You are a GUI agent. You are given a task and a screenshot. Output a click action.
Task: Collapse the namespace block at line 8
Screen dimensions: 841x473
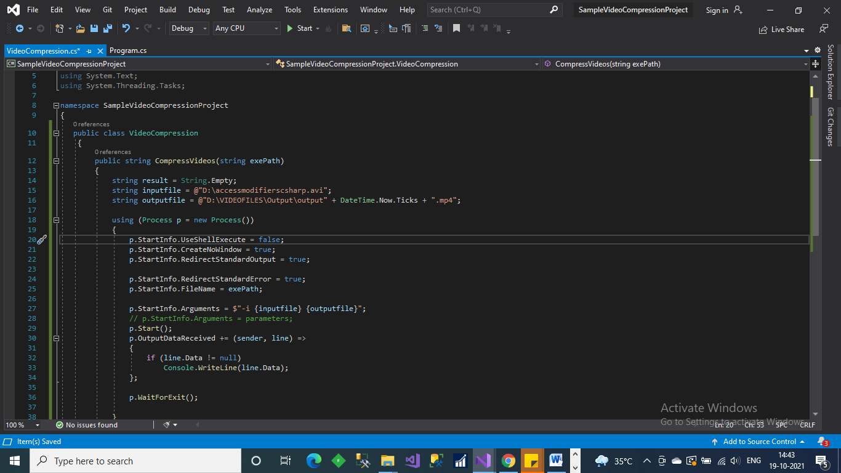pyautogui.click(x=56, y=105)
